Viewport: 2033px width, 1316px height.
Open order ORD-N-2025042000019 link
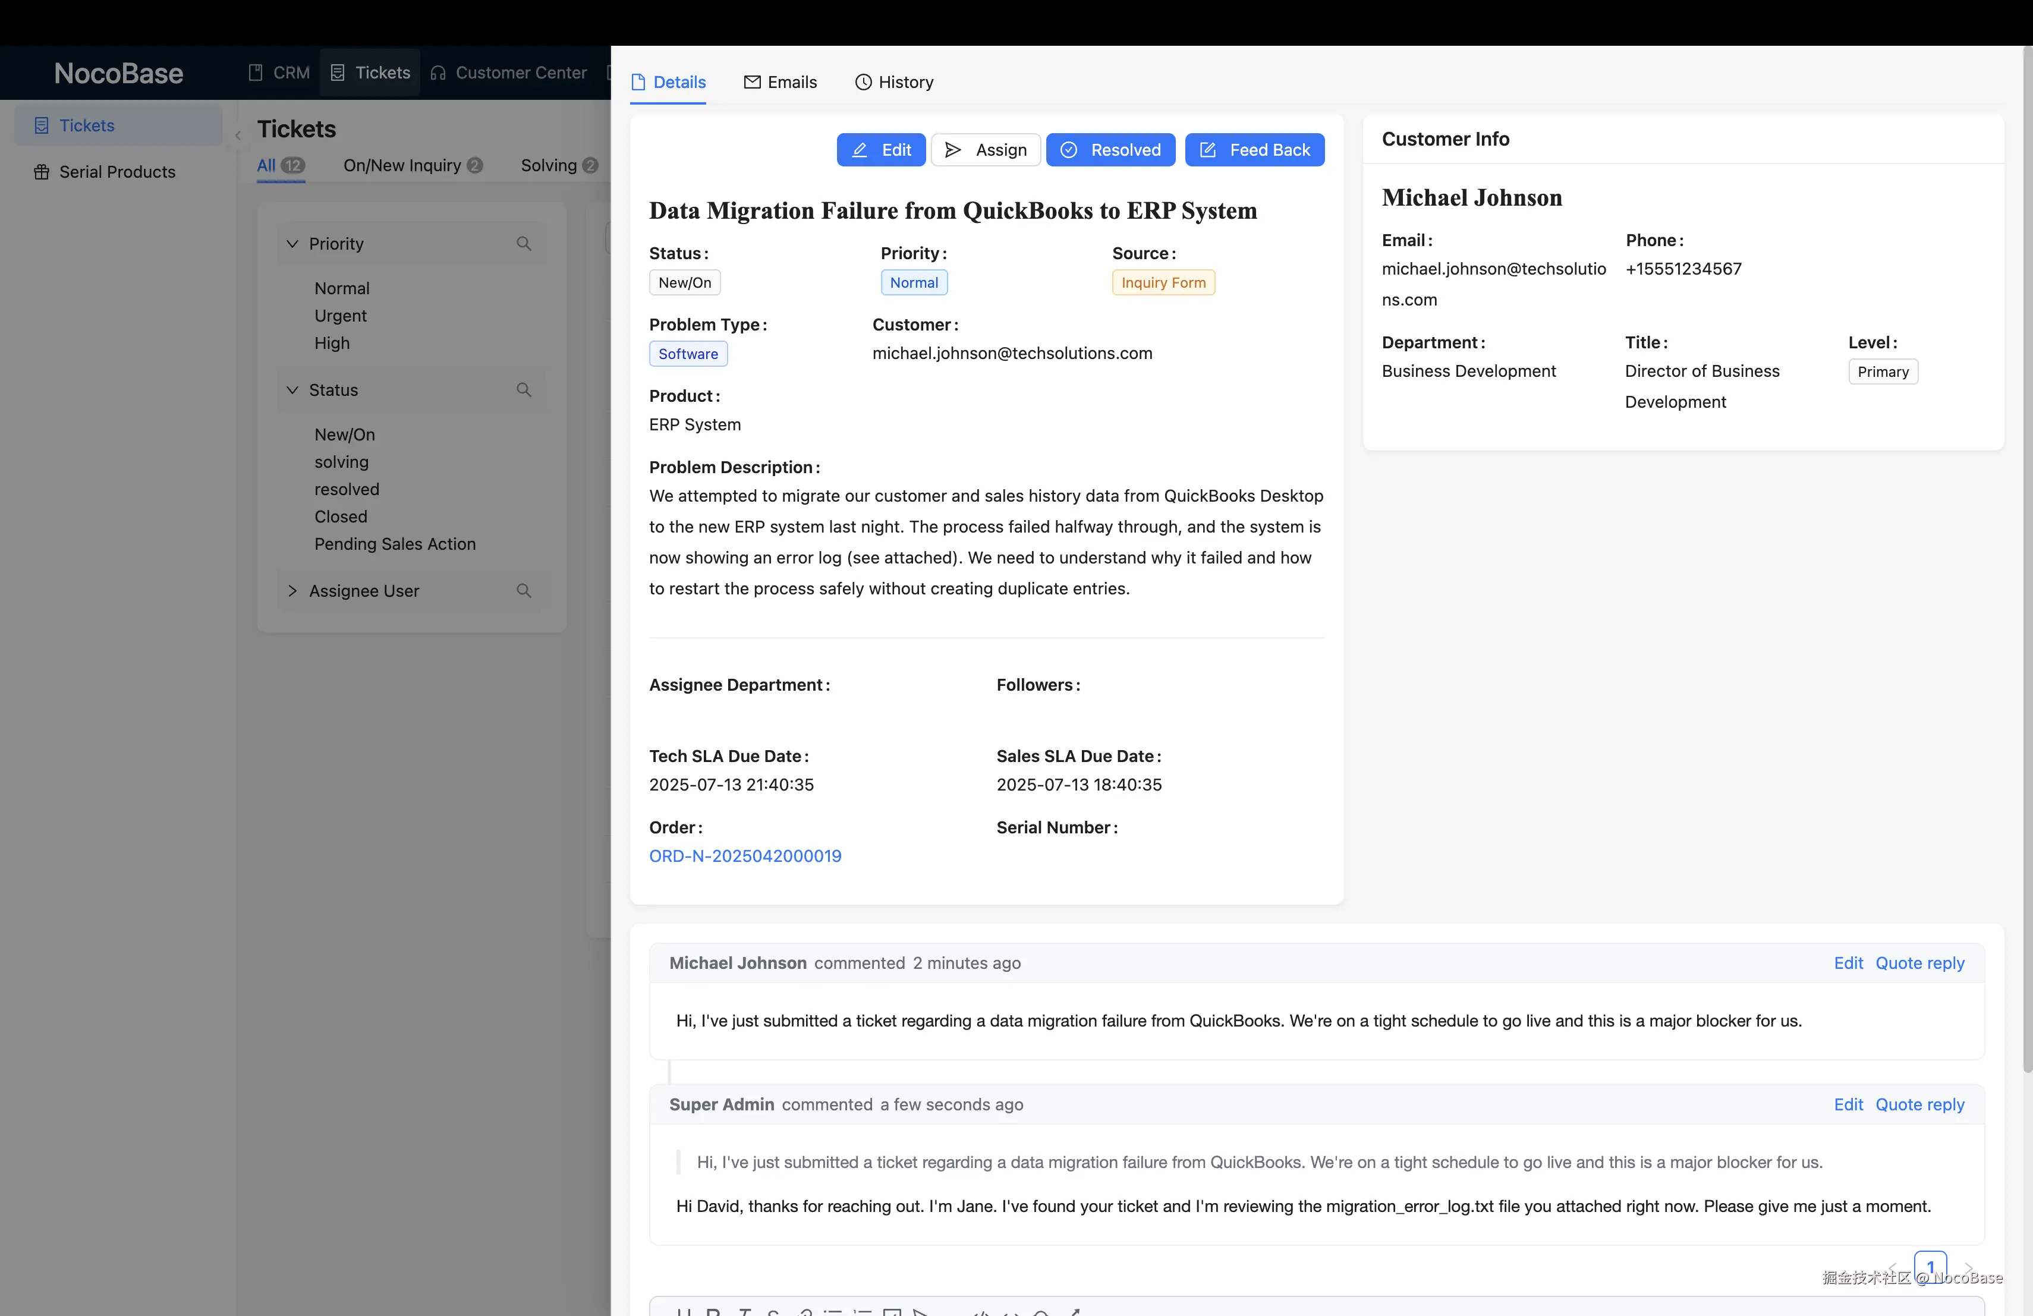point(744,855)
